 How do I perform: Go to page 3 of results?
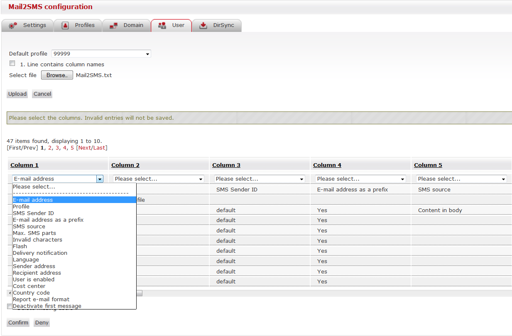[57, 148]
